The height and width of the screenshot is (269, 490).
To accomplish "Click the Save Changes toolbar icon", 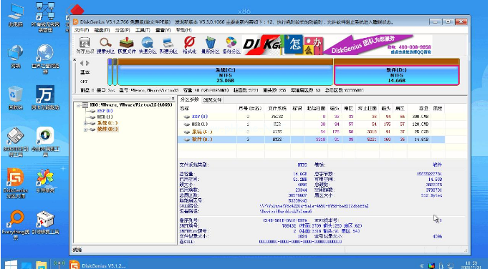I will click(85, 45).
